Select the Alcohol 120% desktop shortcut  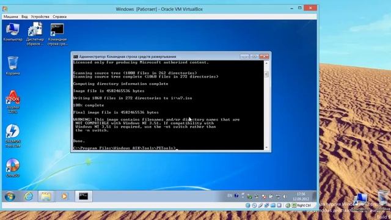[x=13, y=102]
